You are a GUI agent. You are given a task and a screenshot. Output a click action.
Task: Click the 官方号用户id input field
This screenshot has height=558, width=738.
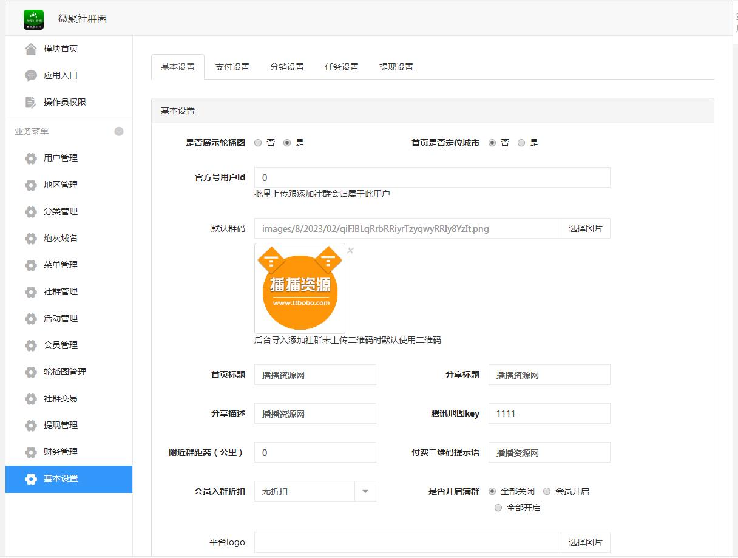pyautogui.click(x=432, y=177)
